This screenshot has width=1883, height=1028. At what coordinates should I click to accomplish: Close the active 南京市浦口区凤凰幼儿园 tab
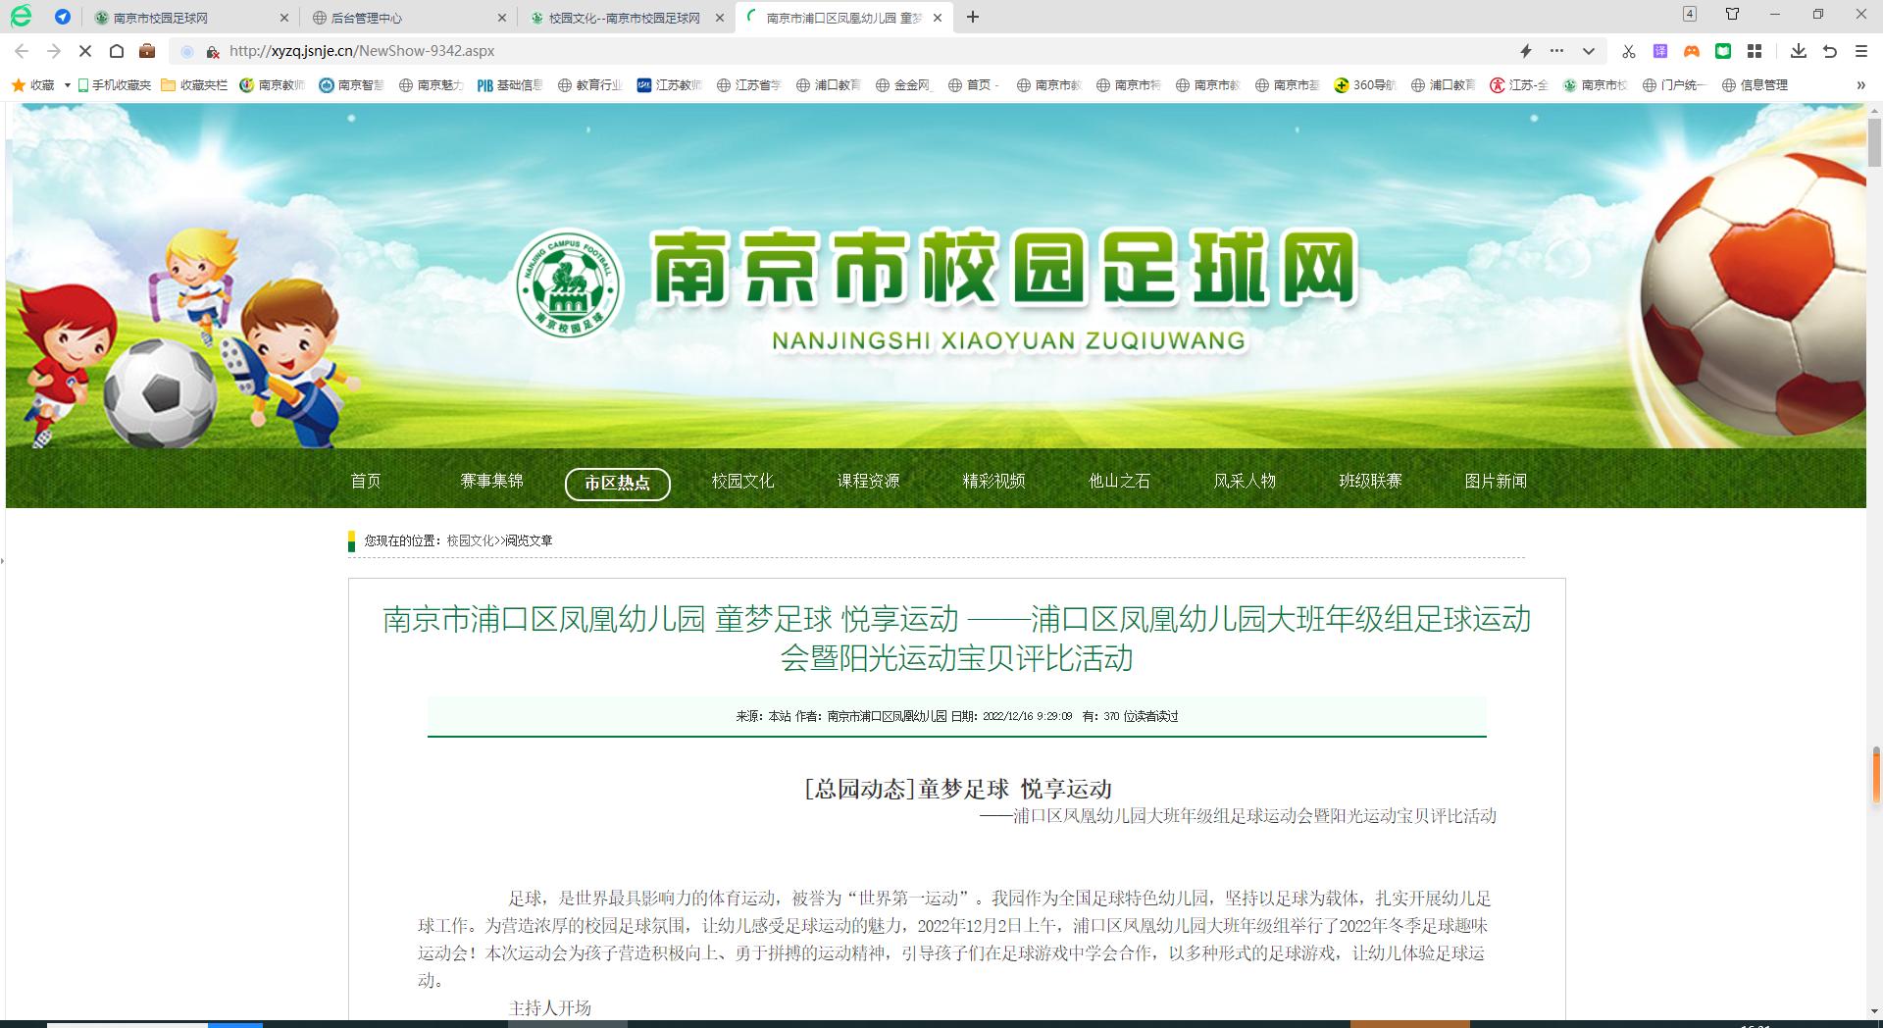(938, 18)
